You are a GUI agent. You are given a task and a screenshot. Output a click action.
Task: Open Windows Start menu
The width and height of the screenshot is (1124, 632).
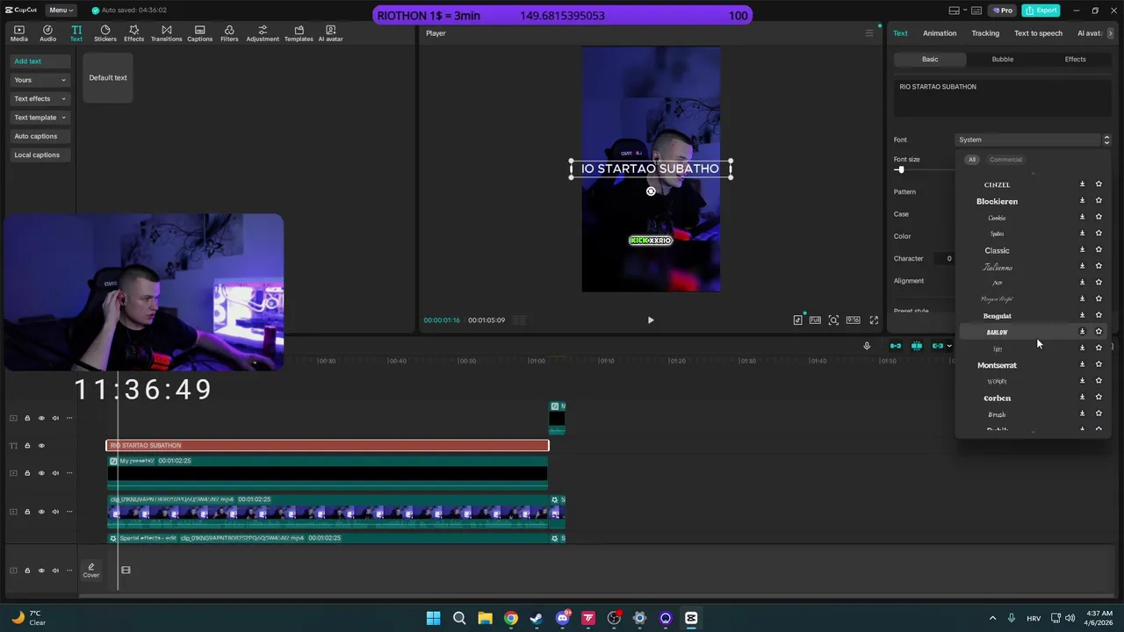click(433, 618)
